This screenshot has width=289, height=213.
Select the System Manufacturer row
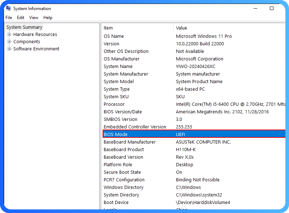[194, 74]
